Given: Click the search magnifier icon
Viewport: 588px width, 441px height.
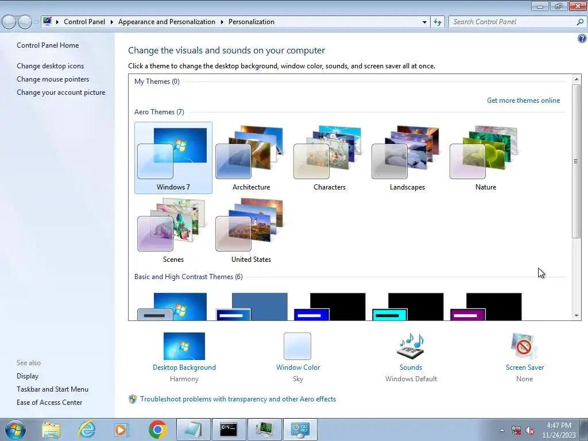Looking at the screenshot, I should (x=580, y=22).
